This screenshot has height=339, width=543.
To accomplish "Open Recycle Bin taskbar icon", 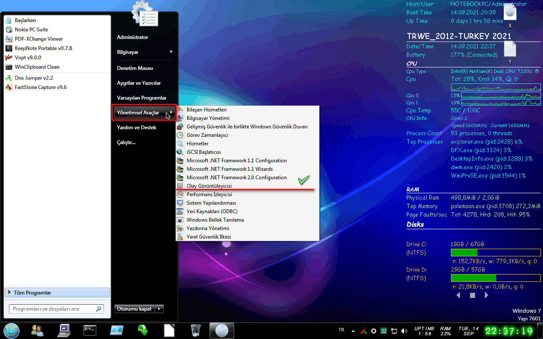I will coord(196,330).
